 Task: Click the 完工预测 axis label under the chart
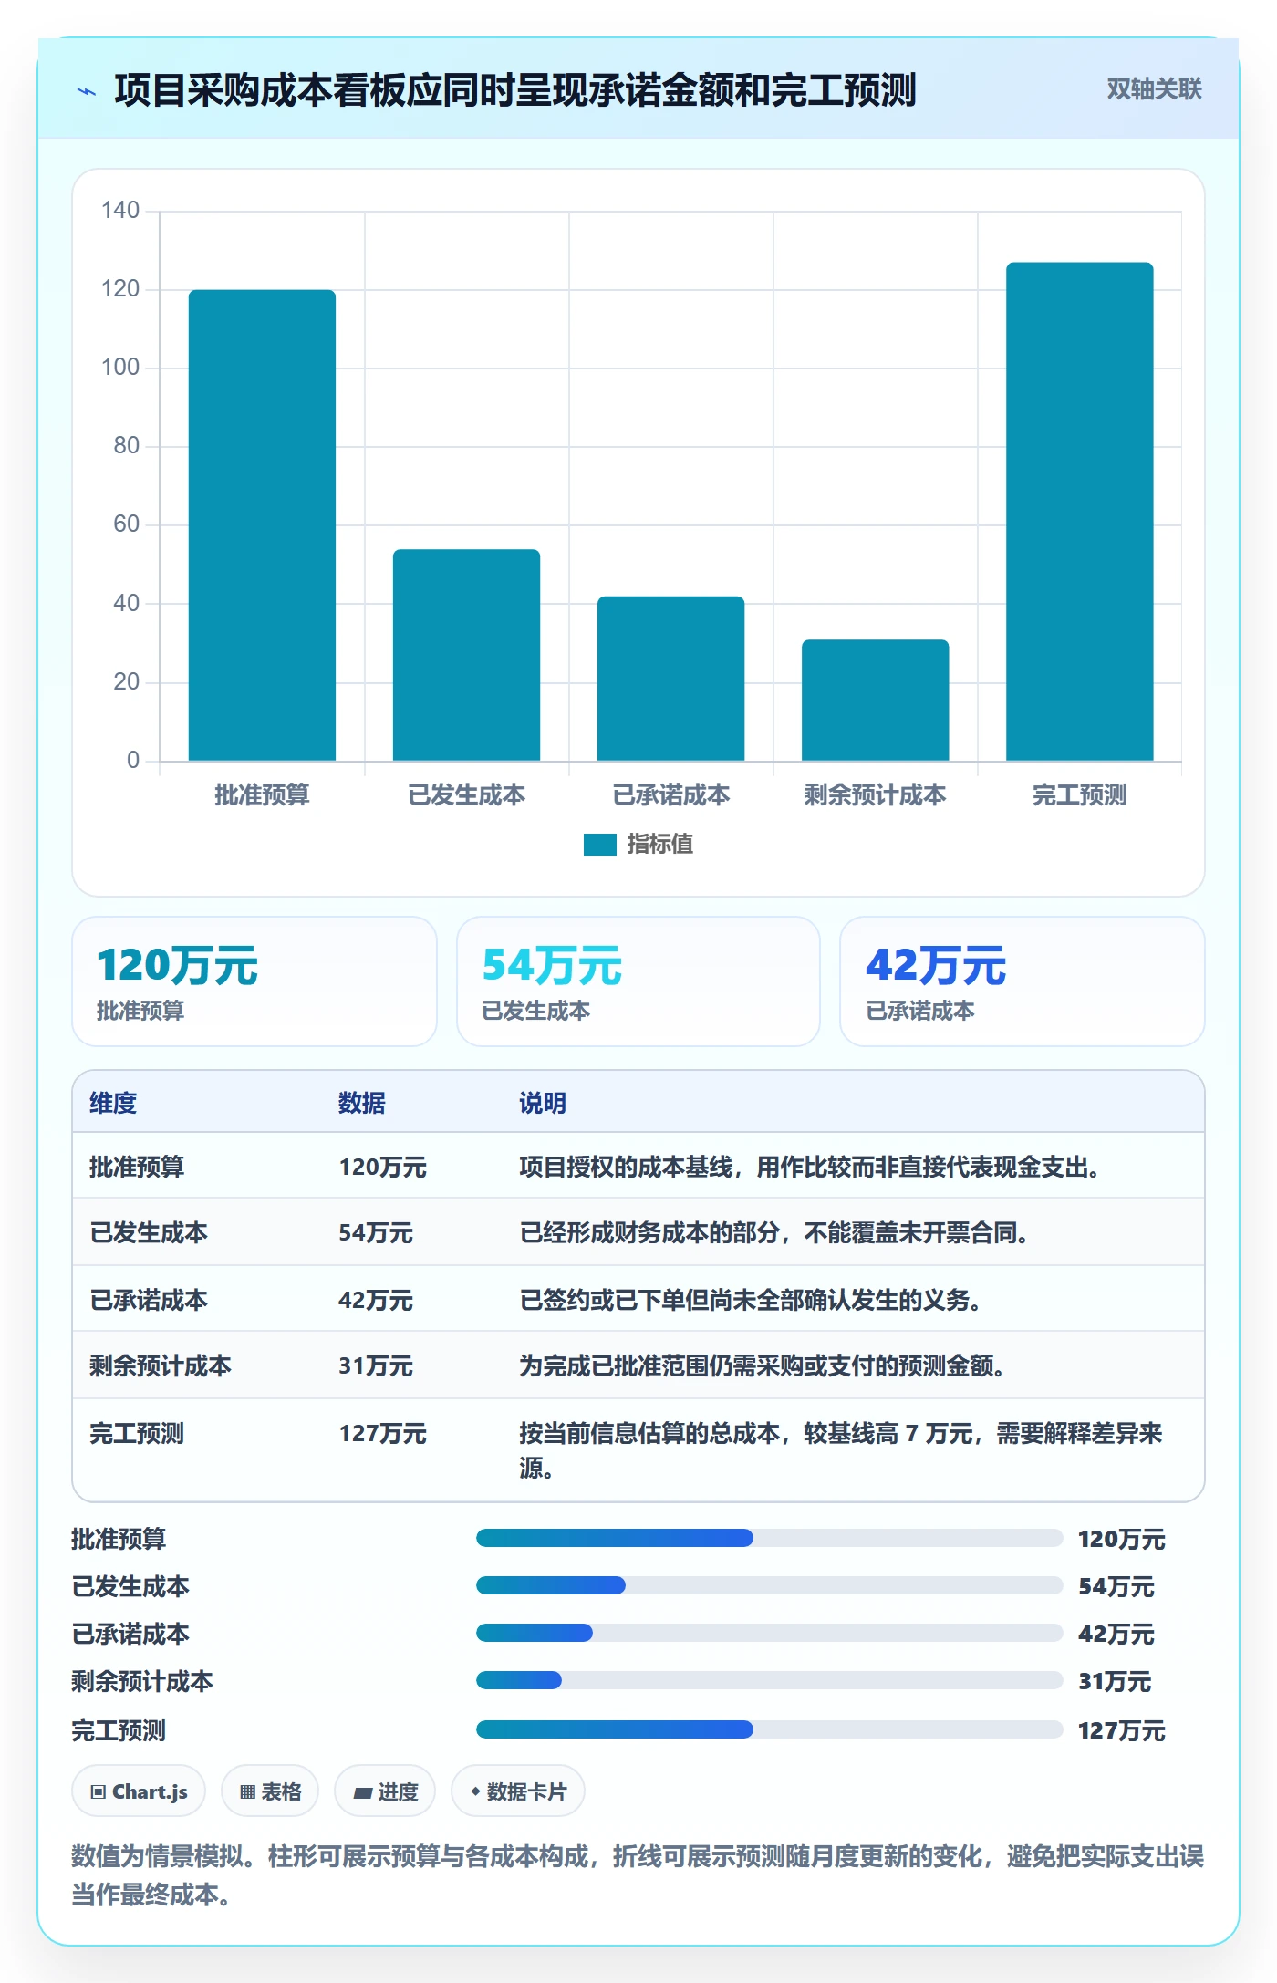[1079, 794]
